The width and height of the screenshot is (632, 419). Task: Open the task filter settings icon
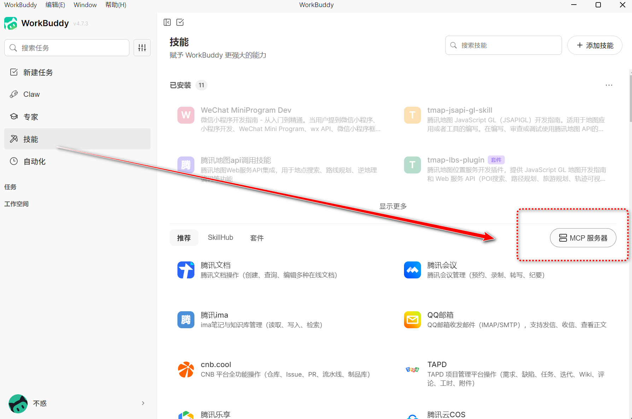tap(142, 48)
